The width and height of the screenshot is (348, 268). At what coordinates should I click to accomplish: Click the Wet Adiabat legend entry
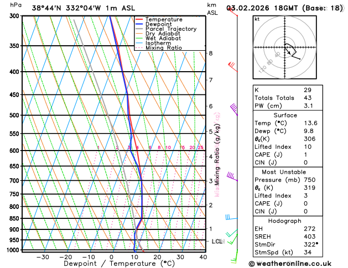pyautogui.click(x=158, y=38)
